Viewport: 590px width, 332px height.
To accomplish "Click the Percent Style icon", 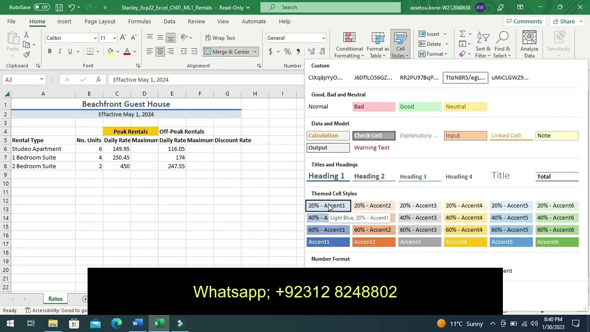I will pyautogui.click(x=288, y=52).
